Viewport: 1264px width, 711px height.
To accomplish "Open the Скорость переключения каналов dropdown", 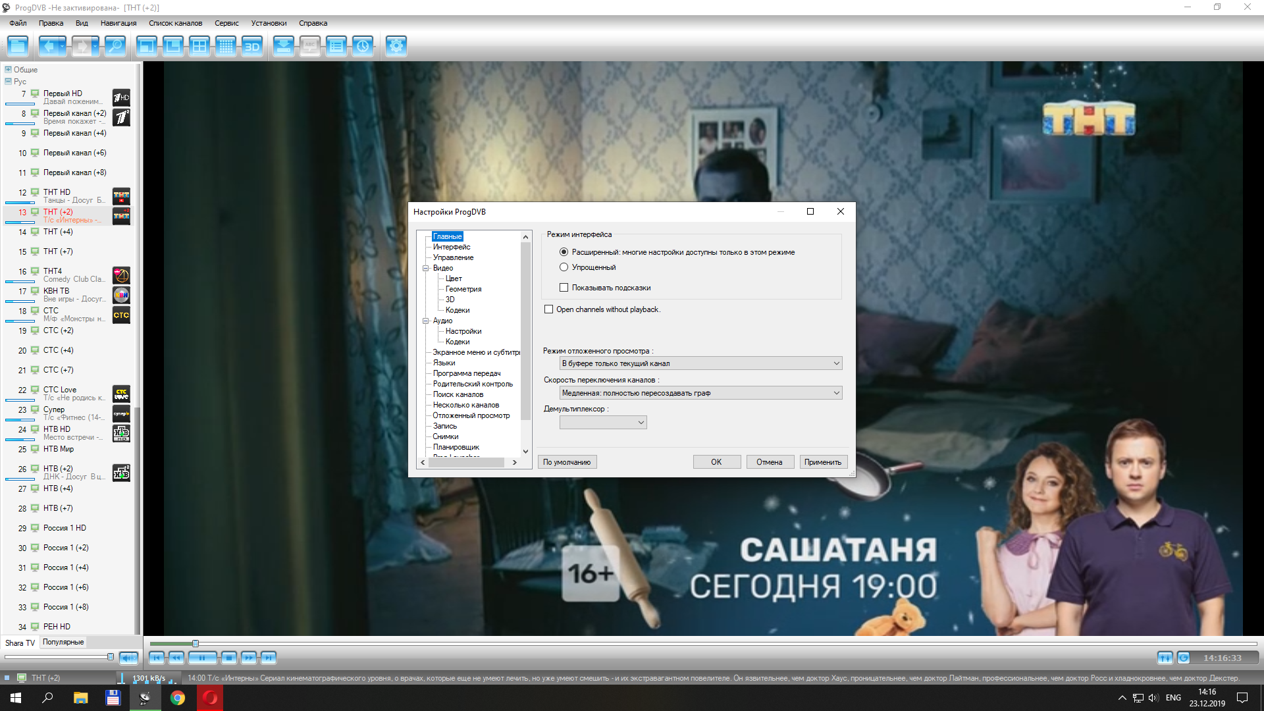I will click(700, 393).
